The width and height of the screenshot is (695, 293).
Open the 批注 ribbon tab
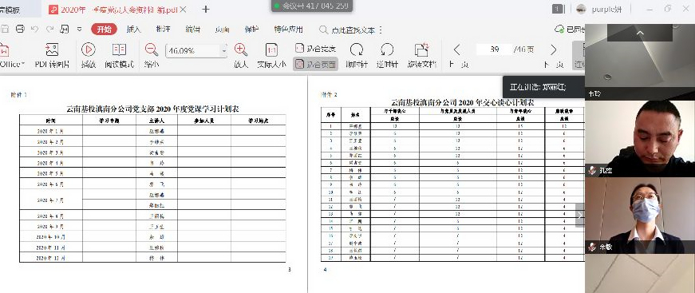point(163,30)
